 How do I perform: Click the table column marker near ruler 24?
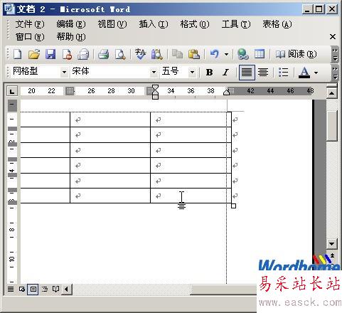[x=70, y=91]
